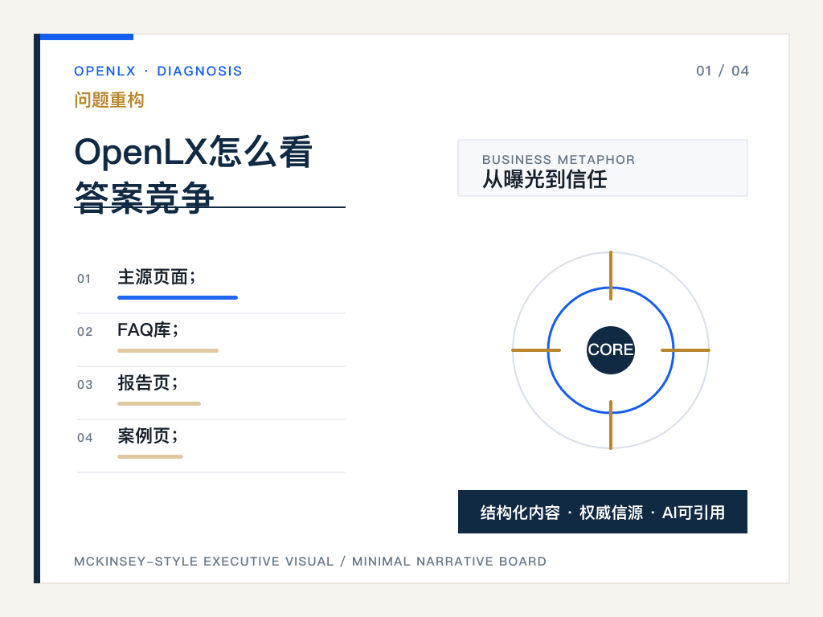The height and width of the screenshot is (617, 823).
Task: Click the tan bar under 报告页
Action: pos(159,403)
